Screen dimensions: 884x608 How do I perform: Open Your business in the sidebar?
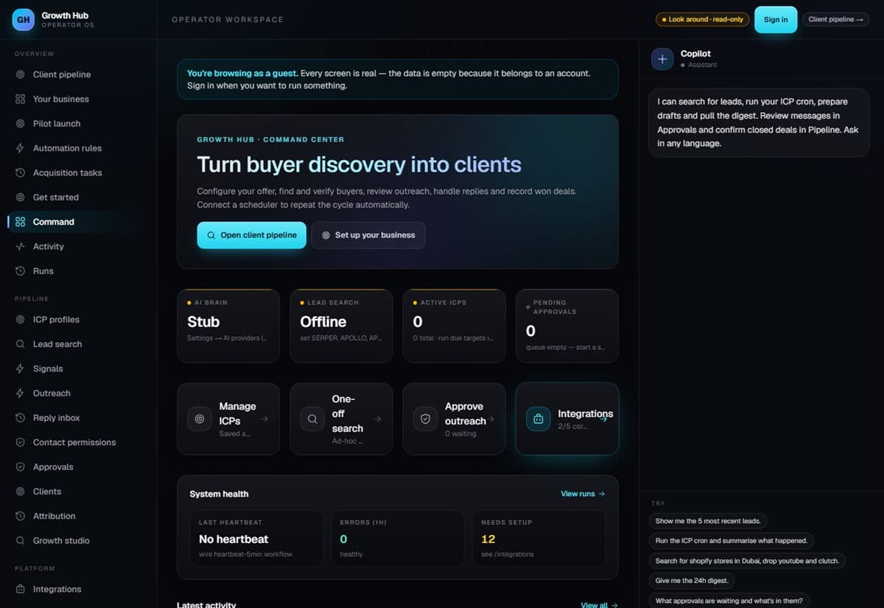78,99
